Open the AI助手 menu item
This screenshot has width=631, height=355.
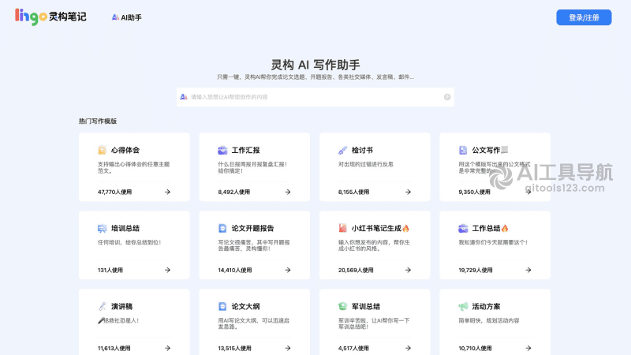126,17
